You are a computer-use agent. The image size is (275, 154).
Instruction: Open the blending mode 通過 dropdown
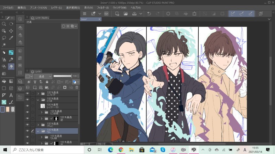tap(43, 76)
